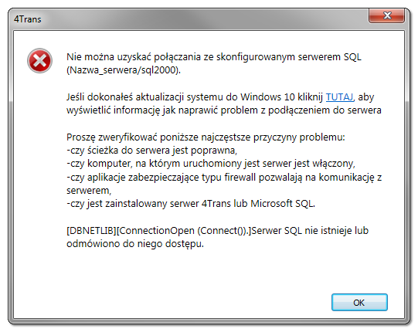Click the lone "serwerem," continuation line

click(x=89, y=191)
